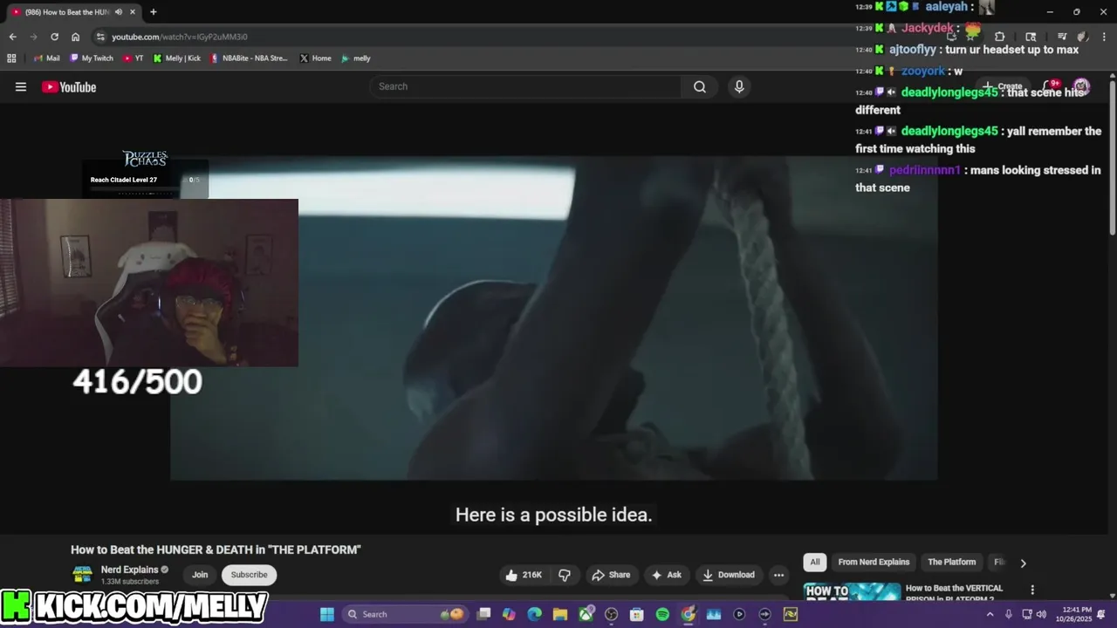Show more video category chips arrow
The height and width of the screenshot is (628, 1117).
[x=1023, y=563]
